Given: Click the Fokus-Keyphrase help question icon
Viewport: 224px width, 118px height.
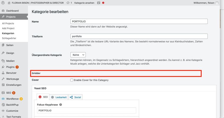Looking at the screenshot, I should (61, 104).
